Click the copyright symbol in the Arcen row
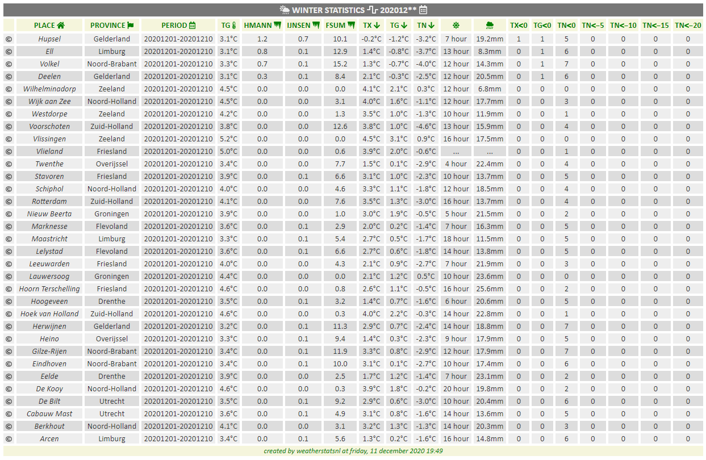The image size is (706, 460). pos(9,438)
